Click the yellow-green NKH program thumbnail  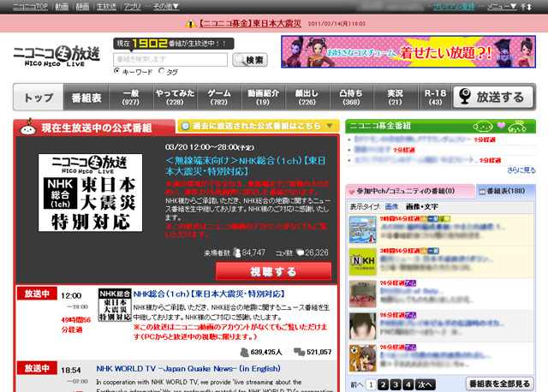[363, 261]
